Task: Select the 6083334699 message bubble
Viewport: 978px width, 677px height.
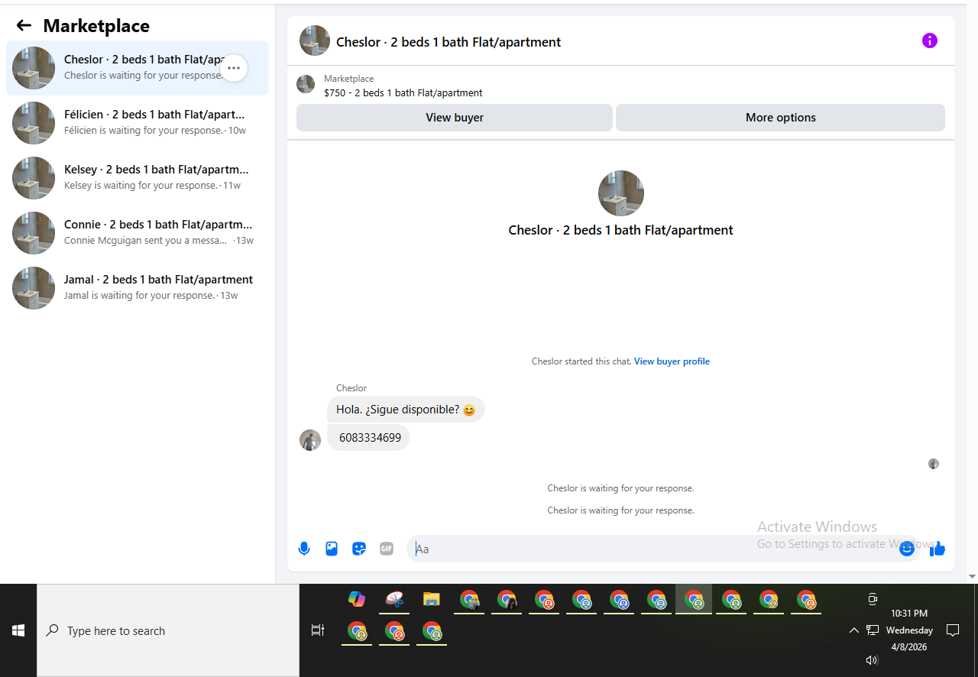Action: [370, 438]
